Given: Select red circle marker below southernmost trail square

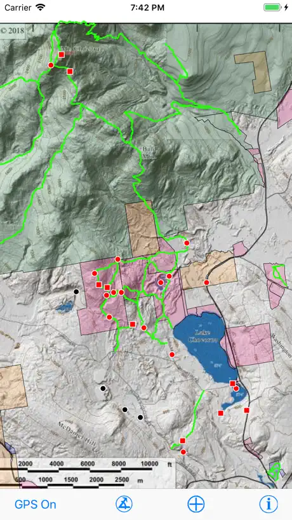Looking at the screenshot, I should (x=183, y=452).
